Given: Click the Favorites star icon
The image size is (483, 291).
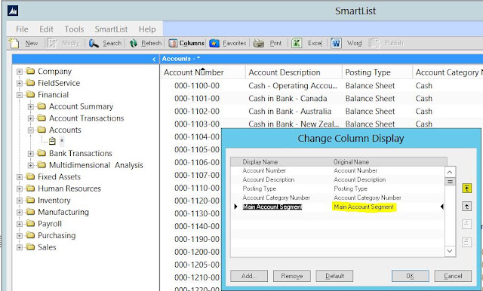Looking at the screenshot, I should point(214,44).
